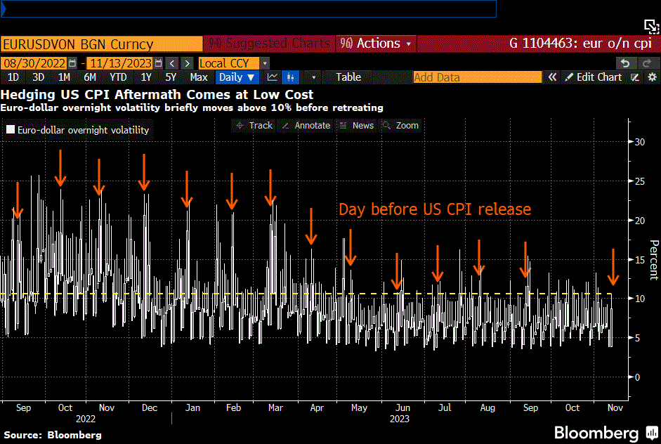Click the 2023 year label on the x-axis
661x444 pixels.
pos(399,419)
